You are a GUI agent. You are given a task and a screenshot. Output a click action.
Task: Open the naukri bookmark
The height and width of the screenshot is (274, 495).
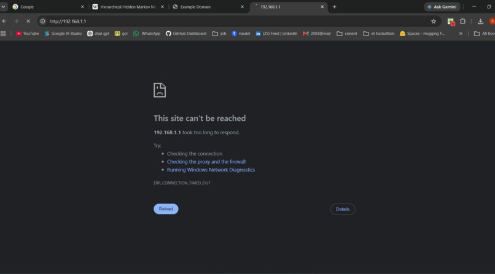point(241,33)
